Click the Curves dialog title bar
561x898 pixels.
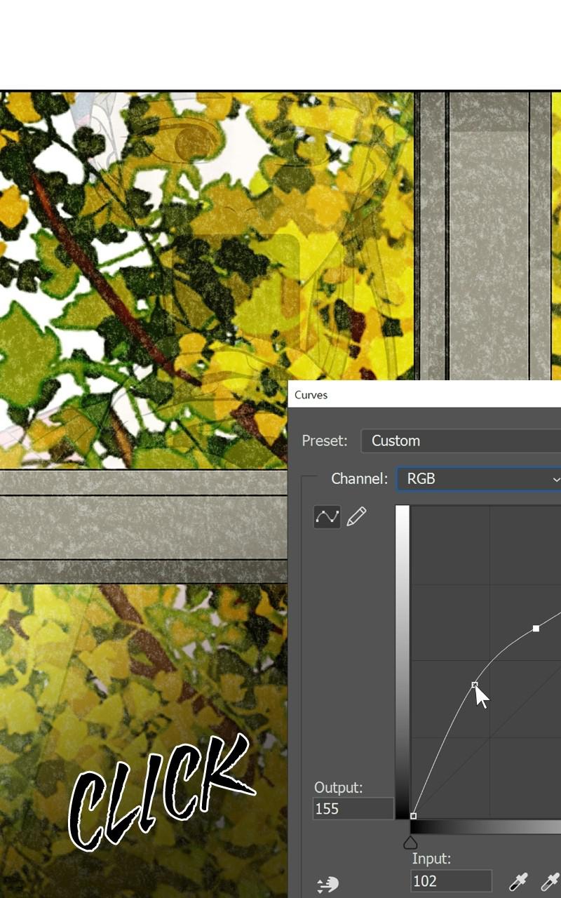424,395
